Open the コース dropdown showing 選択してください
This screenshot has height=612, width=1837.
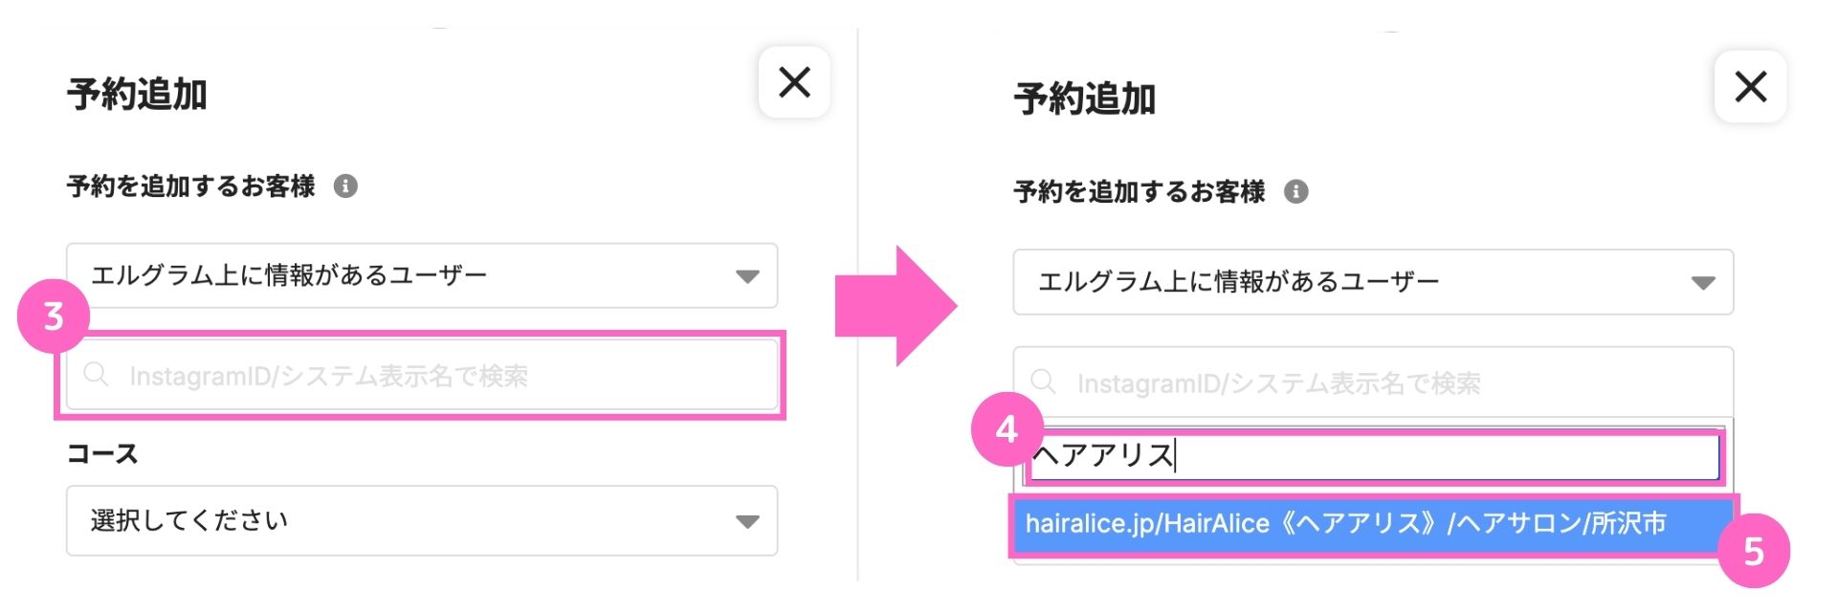[421, 521]
